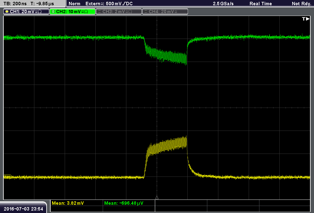314x213 pixels.
Task: Select the CH2 10 mV channel tab
Action: (72, 12)
